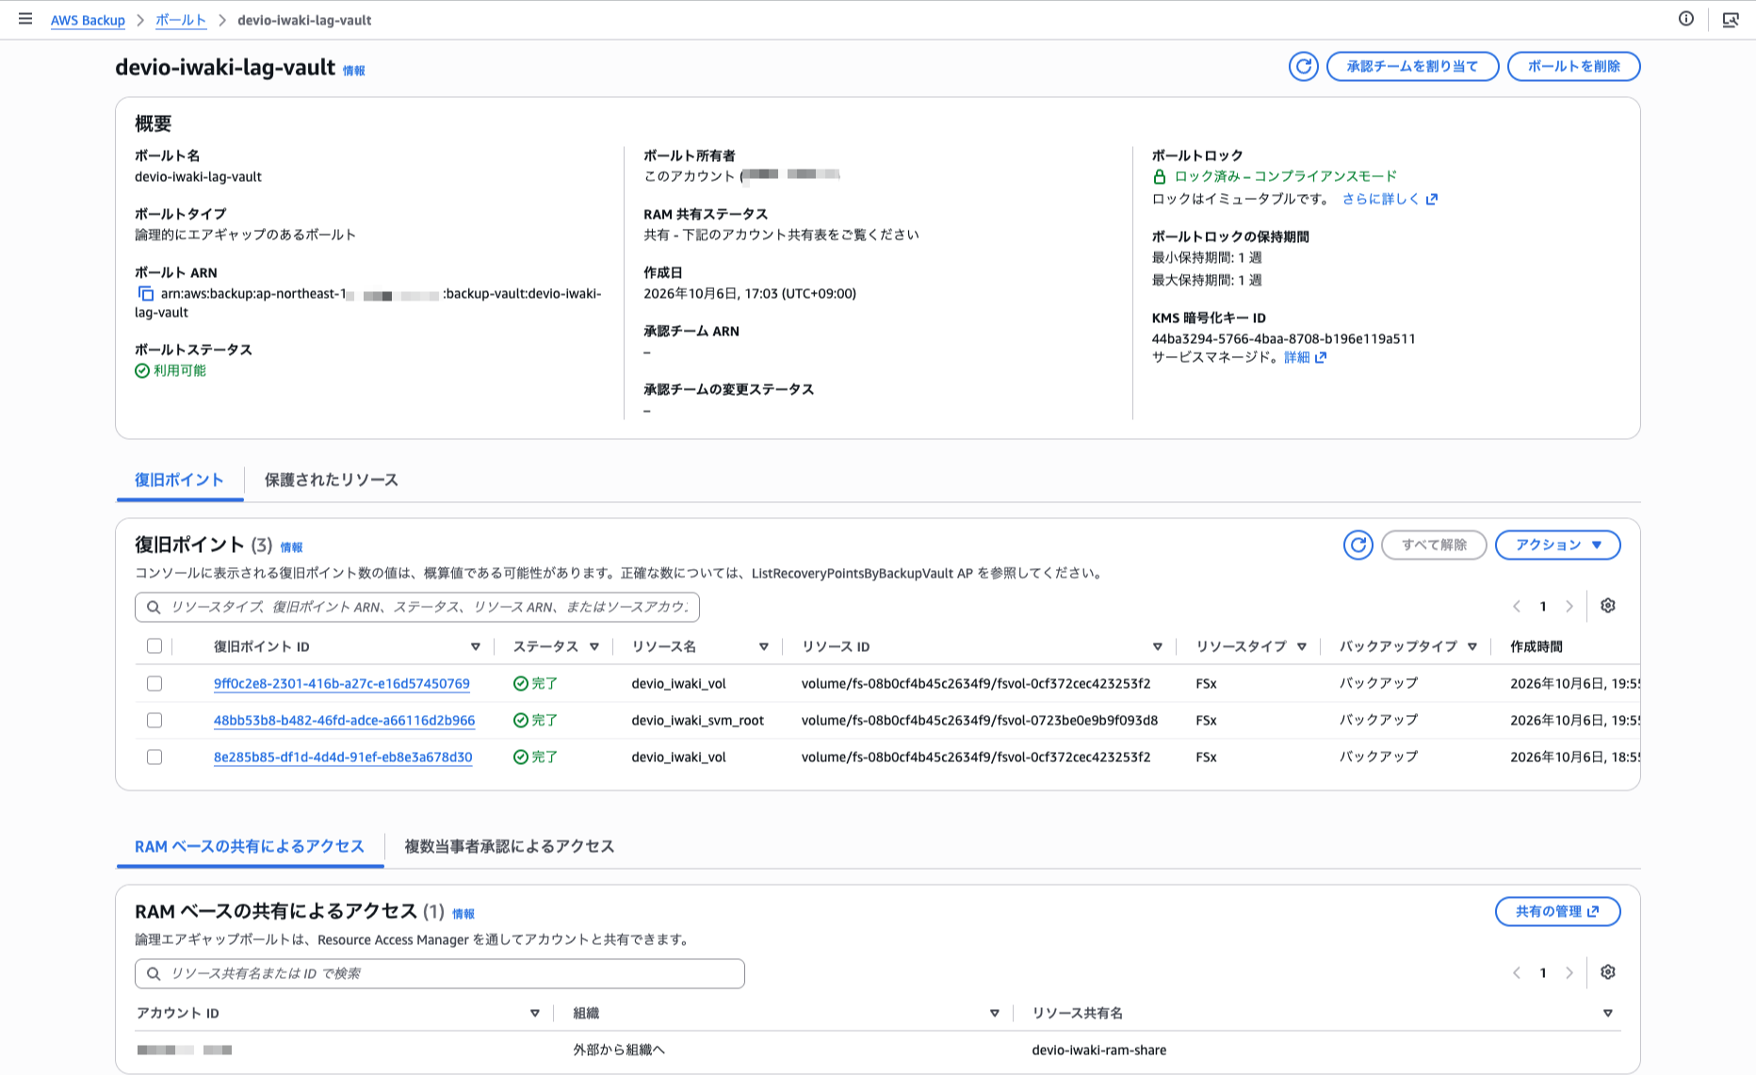The image size is (1756, 1075).
Task: Sort by リソース名 column arrow
Action: pyautogui.click(x=764, y=646)
